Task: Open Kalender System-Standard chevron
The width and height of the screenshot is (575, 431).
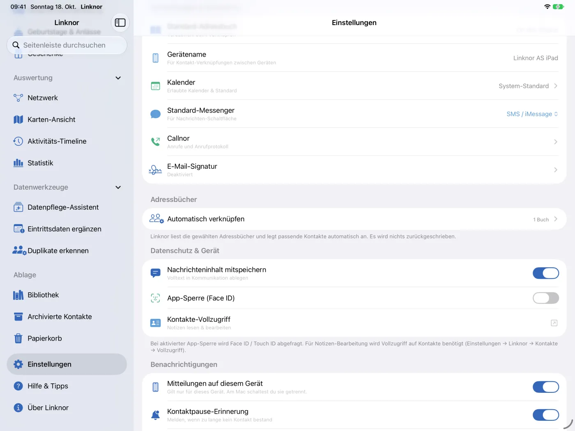Action: (x=556, y=86)
